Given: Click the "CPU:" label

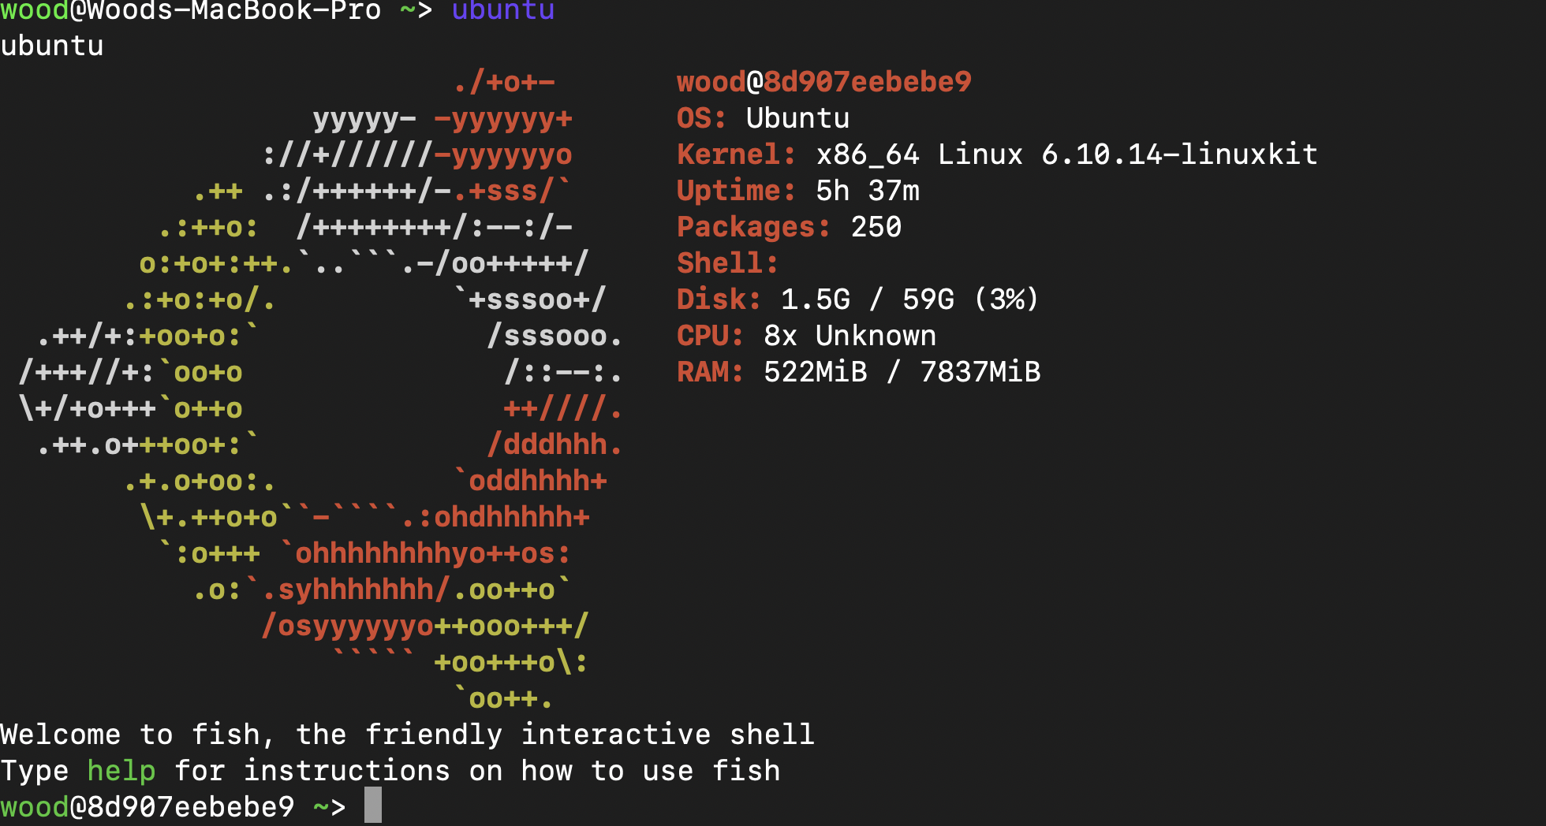Looking at the screenshot, I should coord(709,336).
